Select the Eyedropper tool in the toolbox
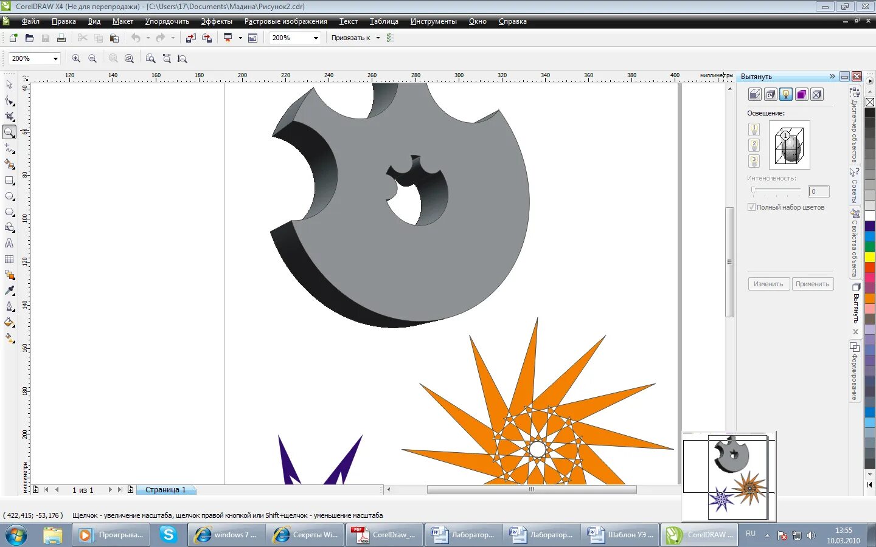 click(x=9, y=291)
